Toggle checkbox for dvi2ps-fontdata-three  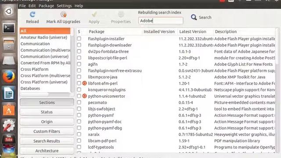click(79, 51)
